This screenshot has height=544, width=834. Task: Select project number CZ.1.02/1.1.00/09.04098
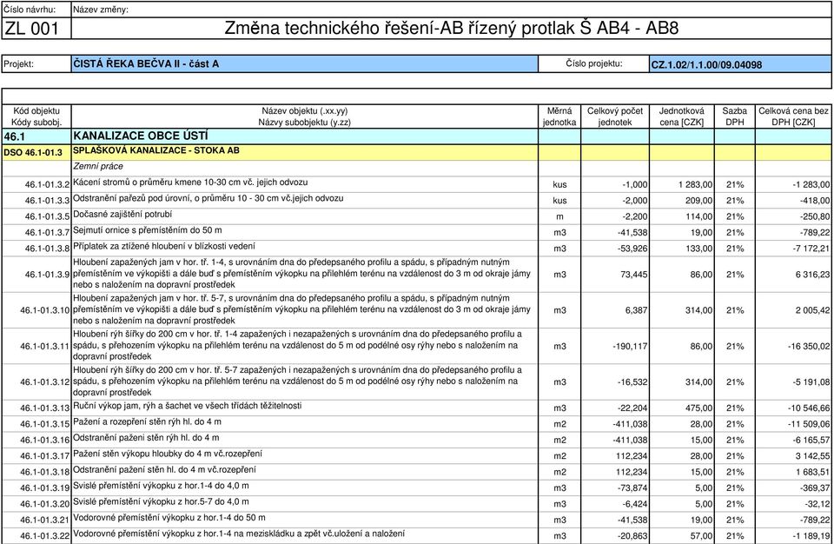[706, 65]
